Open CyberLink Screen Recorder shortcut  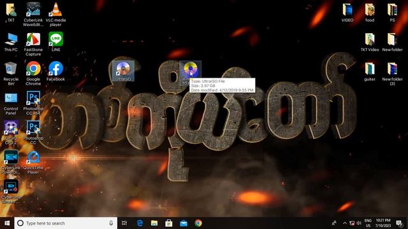[x=11, y=191]
